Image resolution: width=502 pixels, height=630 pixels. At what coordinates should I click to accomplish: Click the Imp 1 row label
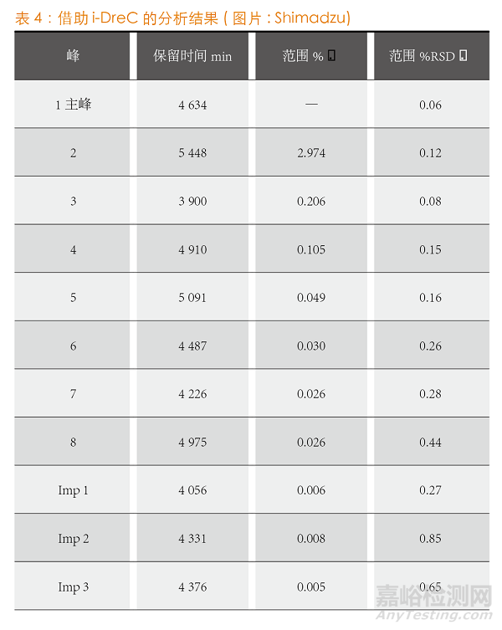point(73,490)
